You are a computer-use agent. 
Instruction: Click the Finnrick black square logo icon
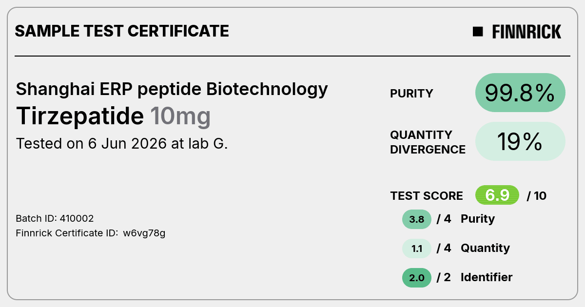tap(478, 32)
